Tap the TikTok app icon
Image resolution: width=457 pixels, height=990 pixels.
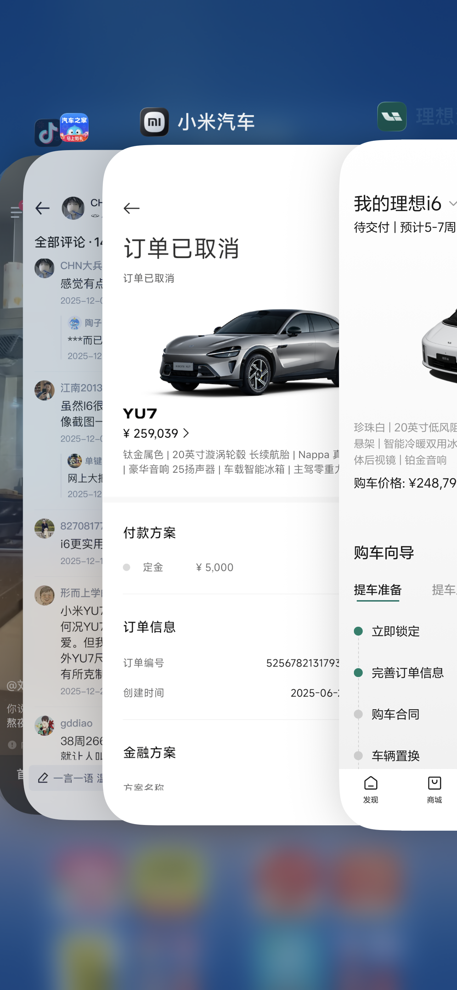[48, 132]
